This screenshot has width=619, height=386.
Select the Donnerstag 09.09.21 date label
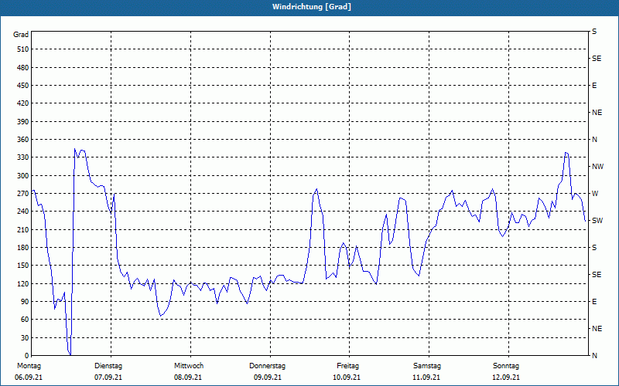point(267,371)
